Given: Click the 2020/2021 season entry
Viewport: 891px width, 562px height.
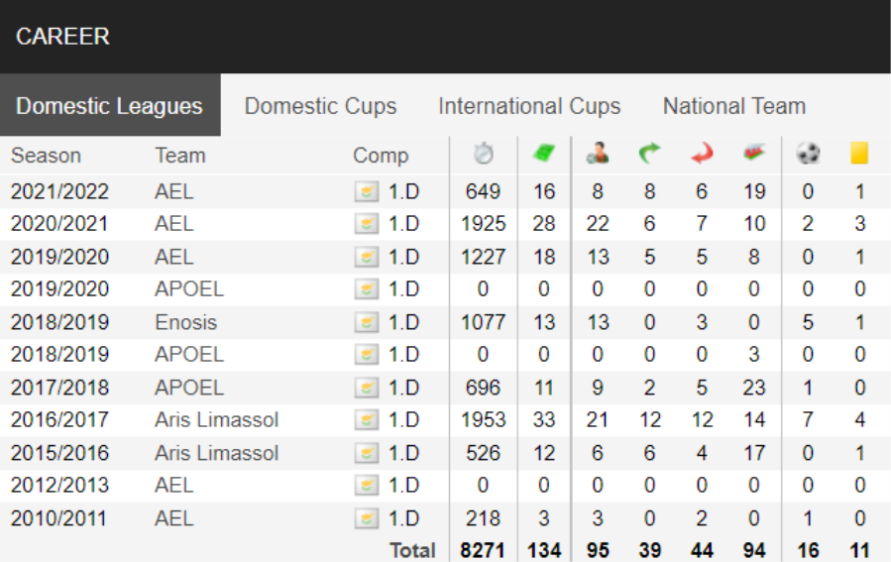Looking at the screenshot, I should [59, 224].
